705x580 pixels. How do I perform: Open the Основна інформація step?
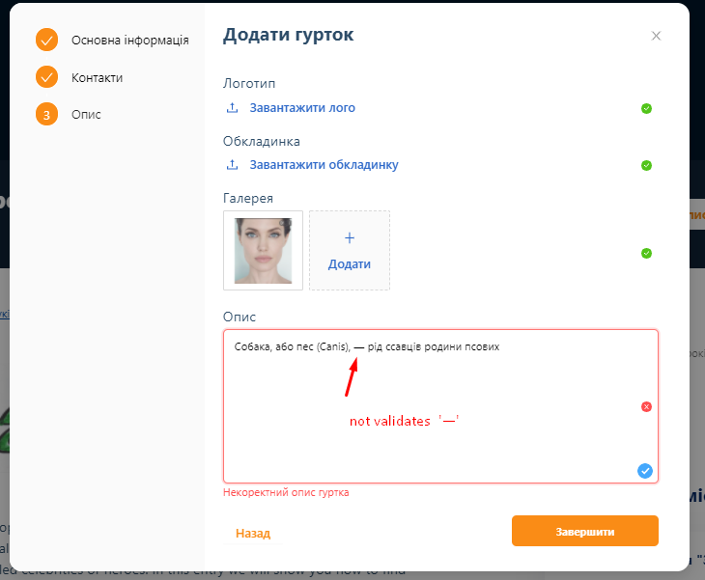tap(130, 40)
